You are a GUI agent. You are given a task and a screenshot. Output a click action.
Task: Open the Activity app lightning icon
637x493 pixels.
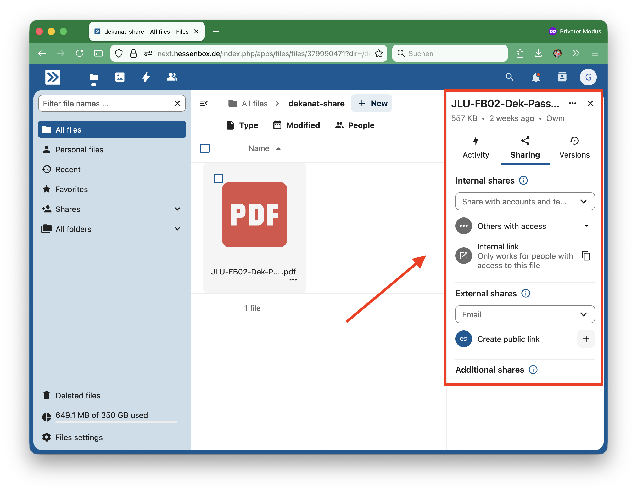click(x=146, y=77)
